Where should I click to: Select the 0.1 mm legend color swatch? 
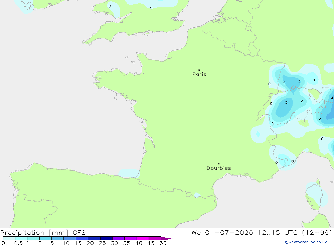coord(9,238)
